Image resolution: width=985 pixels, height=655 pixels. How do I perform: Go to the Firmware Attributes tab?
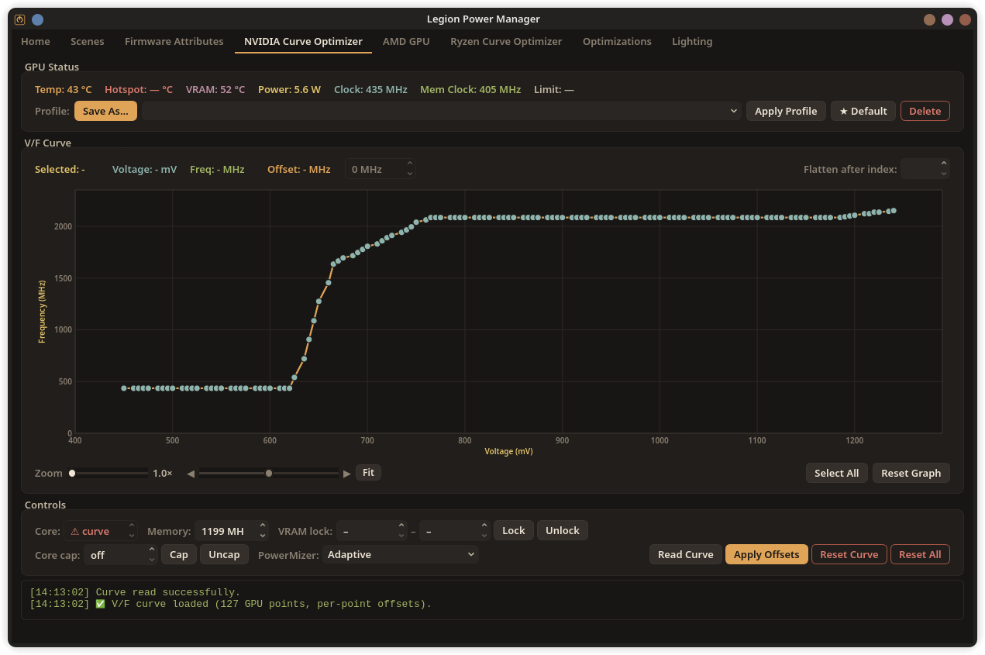point(174,42)
